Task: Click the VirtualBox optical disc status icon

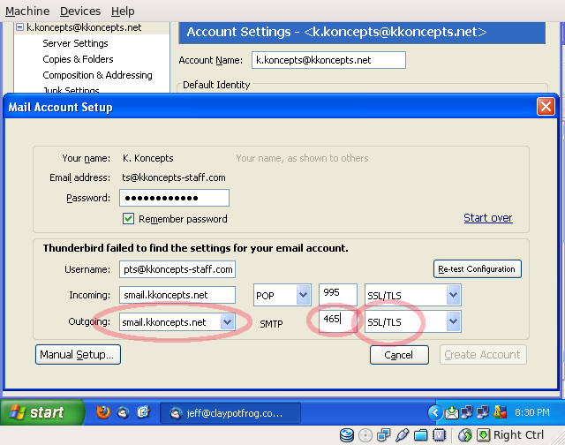Action: (365, 435)
